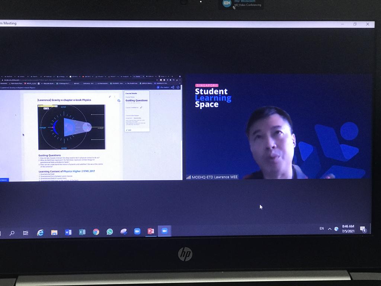
Task: Open the Action Center notifications icon
Action: pyautogui.click(x=363, y=229)
